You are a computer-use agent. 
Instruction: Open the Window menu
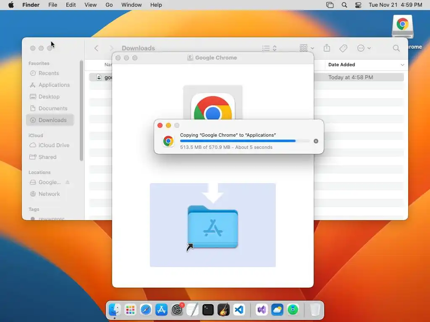click(131, 5)
